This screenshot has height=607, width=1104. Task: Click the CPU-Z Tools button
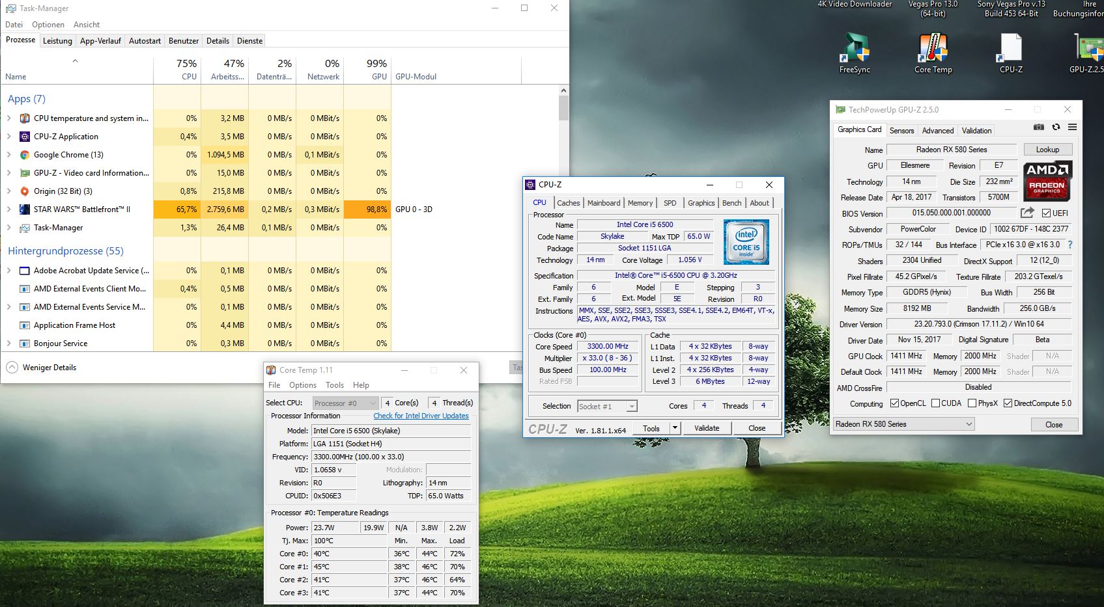coord(651,428)
